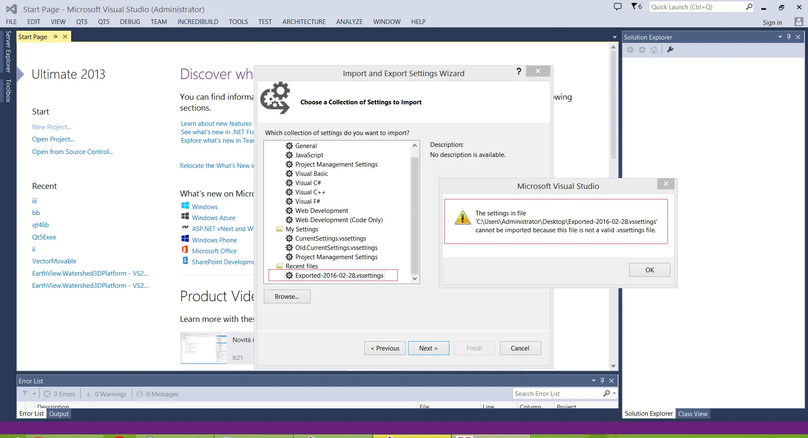Click the Sign in link
Screen dimensions: 808x438
(x=772, y=22)
